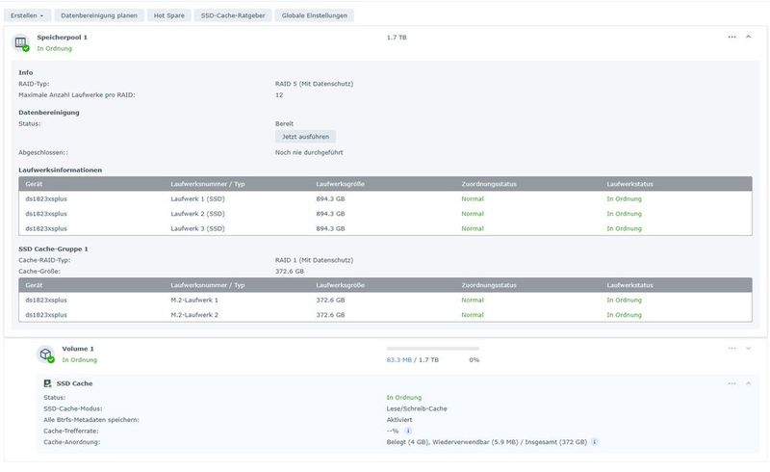This screenshot has height=472, width=770.
Task: Collapse the Speicherpool 1 section
Action: 749,37
